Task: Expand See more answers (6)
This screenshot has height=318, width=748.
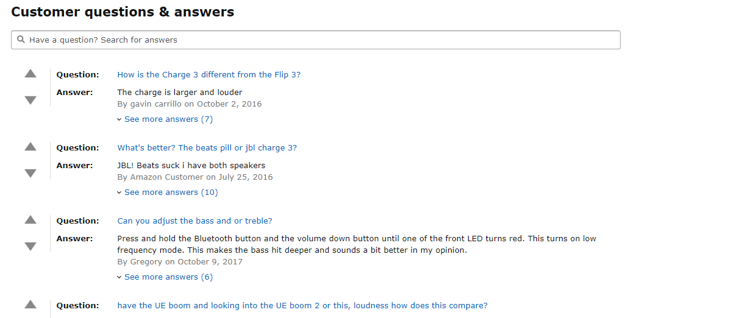Action: [x=165, y=277]
